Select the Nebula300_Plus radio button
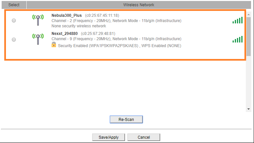Screen dimensions: 254x143 coord(14,20)
